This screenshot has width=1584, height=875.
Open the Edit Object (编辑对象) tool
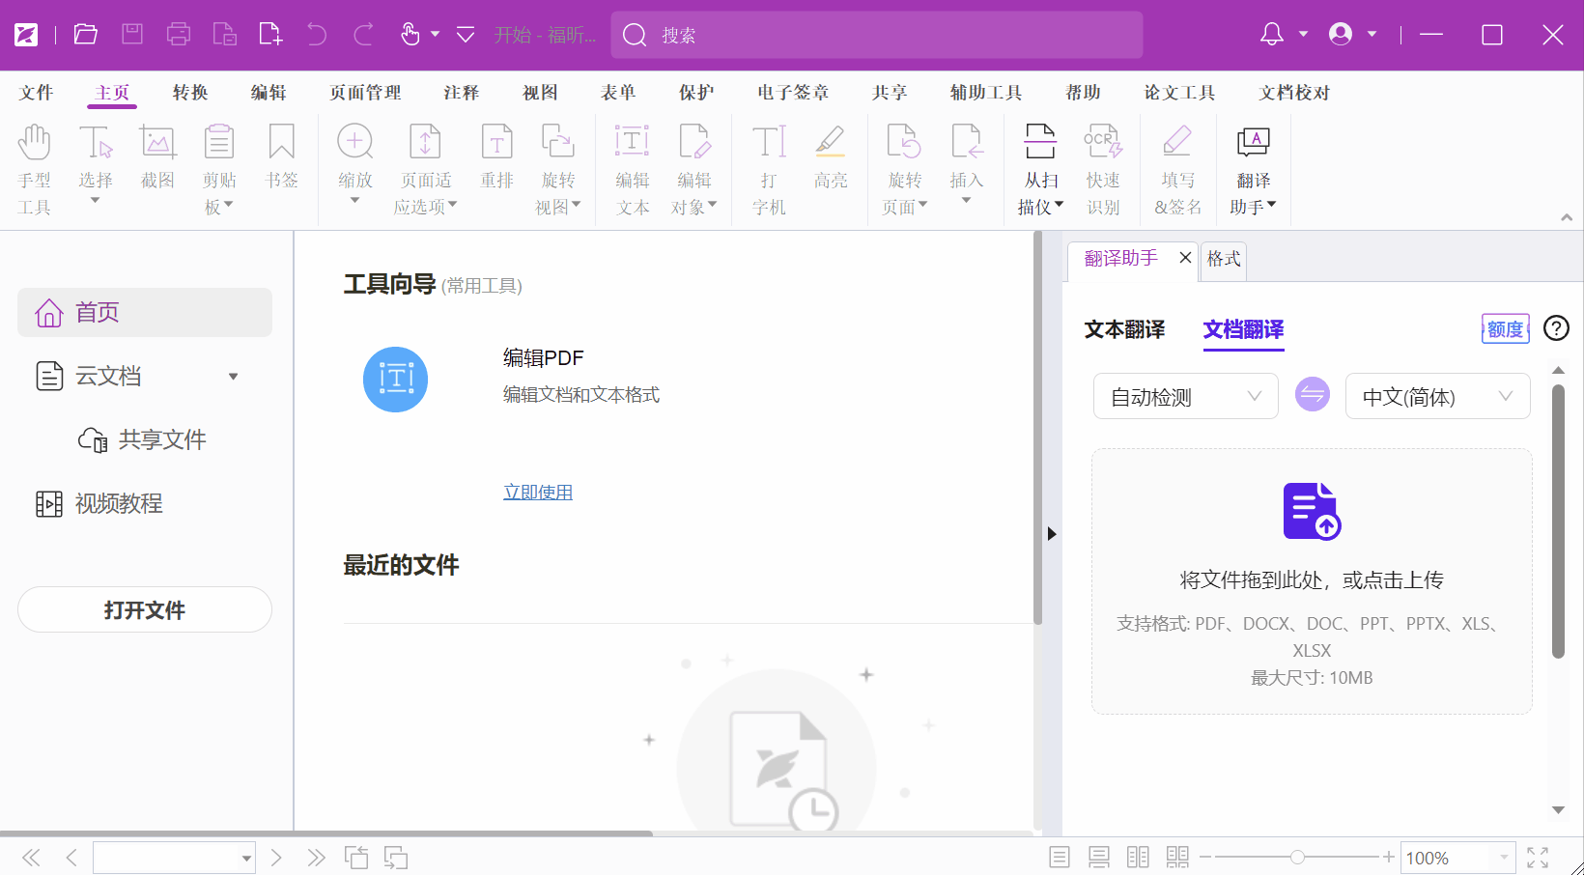pyautogui.click(x=693, y=169)
